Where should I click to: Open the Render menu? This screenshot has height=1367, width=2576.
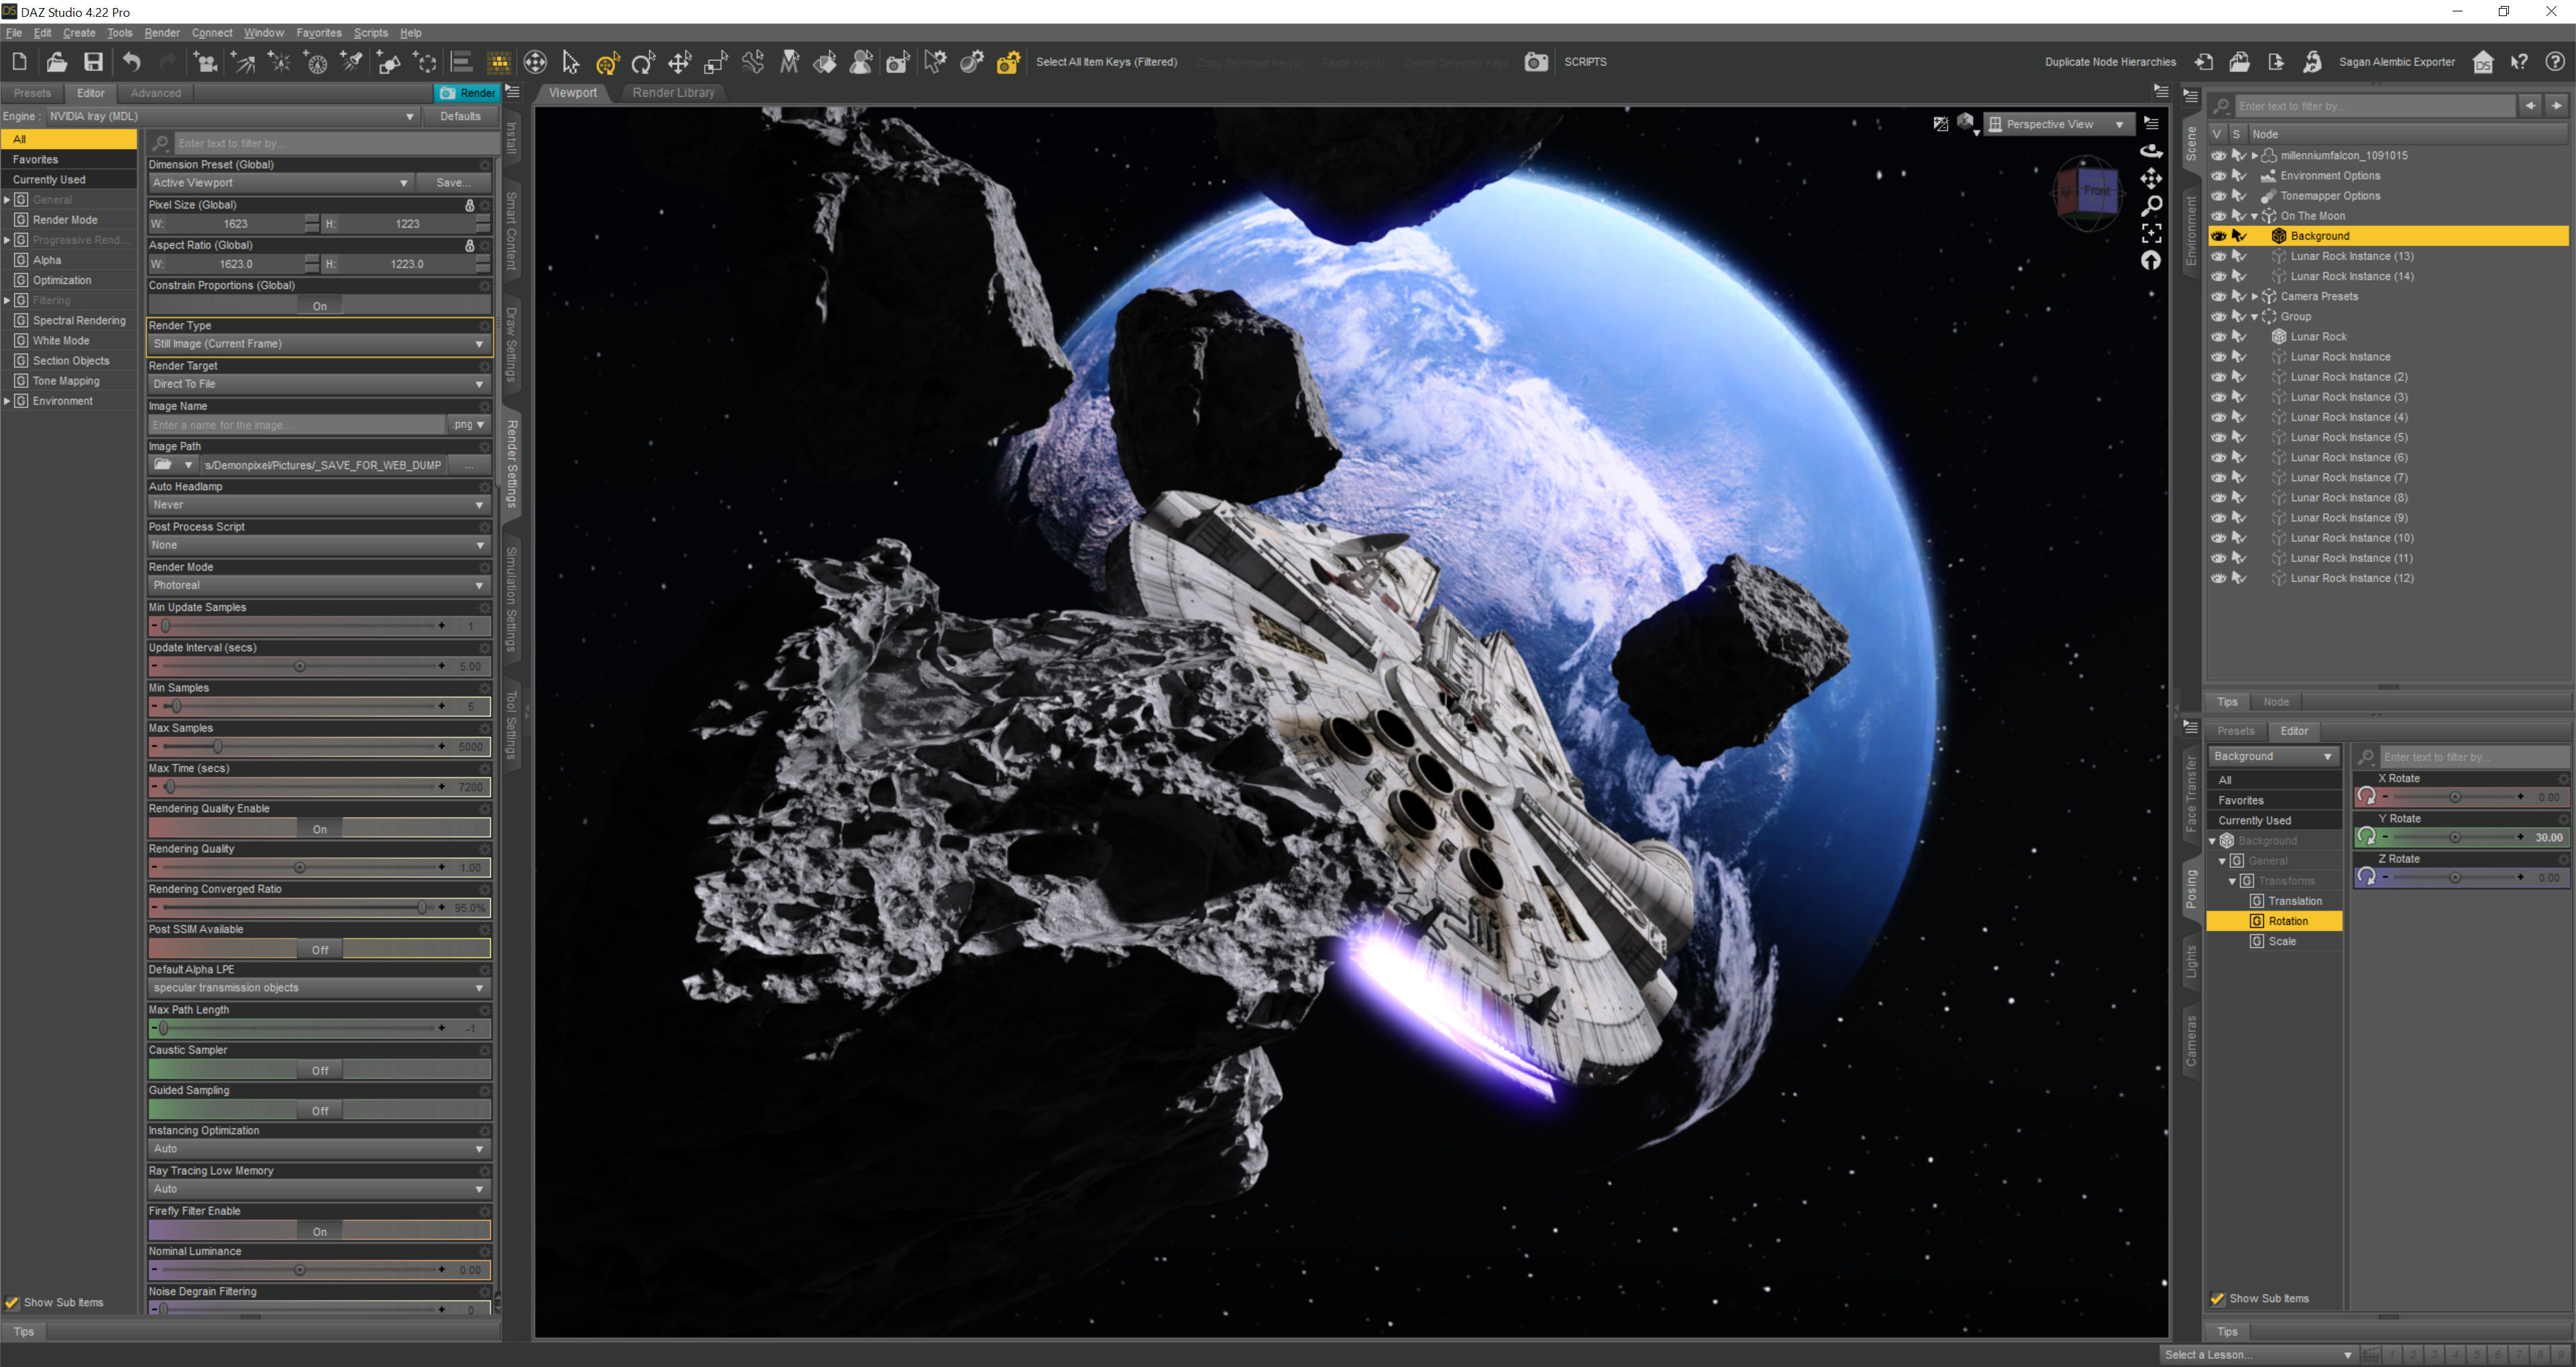pyautogui.click(x=162, y=33)
